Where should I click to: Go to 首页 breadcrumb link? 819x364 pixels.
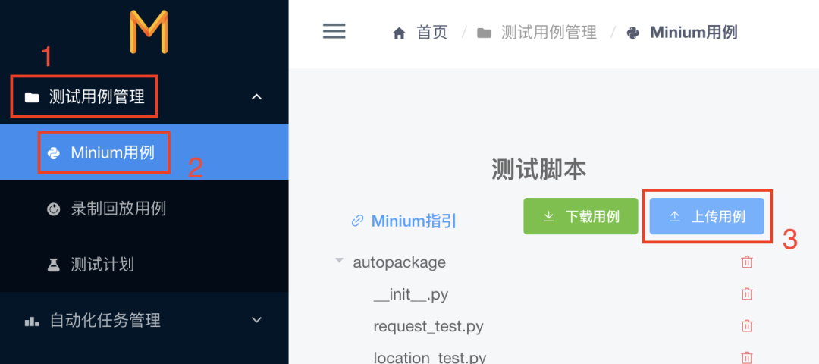(432, 33)
